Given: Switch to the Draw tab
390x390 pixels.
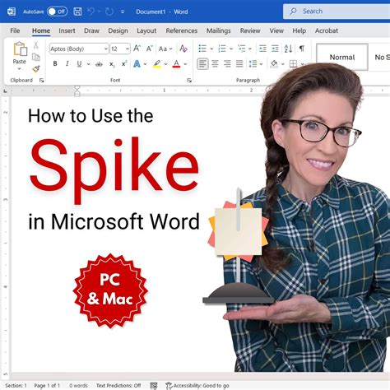Looking at the screenshot, I should pos(91,30).
